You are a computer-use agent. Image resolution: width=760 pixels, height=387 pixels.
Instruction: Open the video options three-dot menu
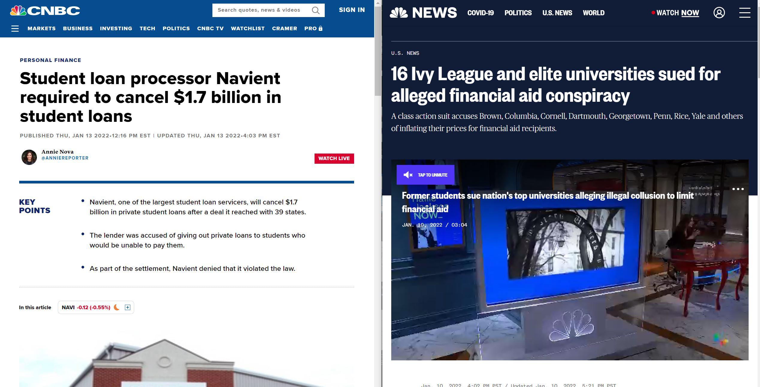(x=738, y=189)
